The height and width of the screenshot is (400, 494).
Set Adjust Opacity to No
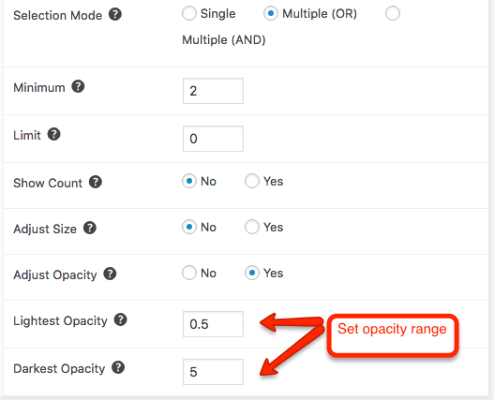[x=189, y=273]
